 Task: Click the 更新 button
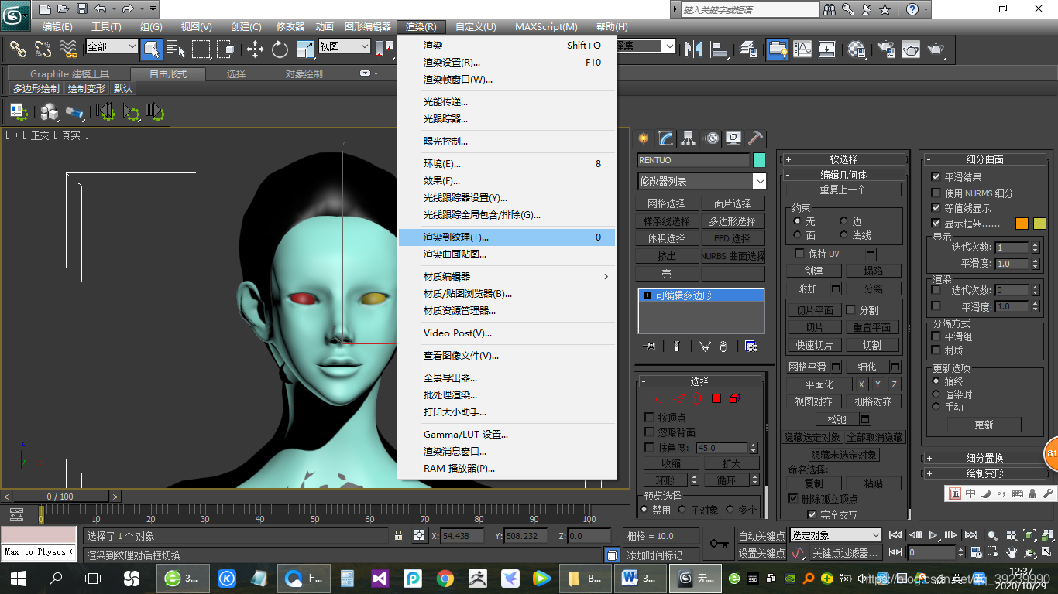[x=984, y=425]
